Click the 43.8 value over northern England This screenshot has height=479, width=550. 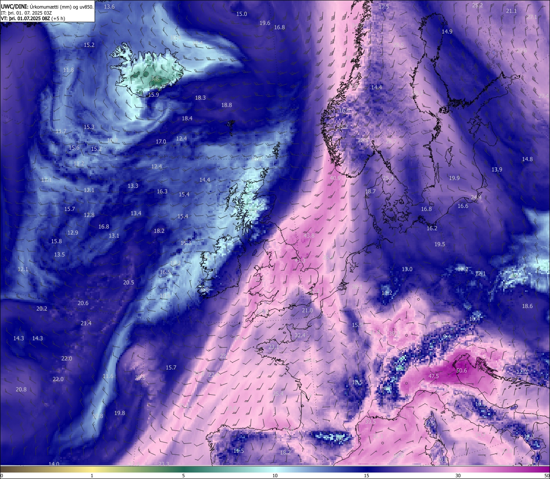[x=309, y=235]
